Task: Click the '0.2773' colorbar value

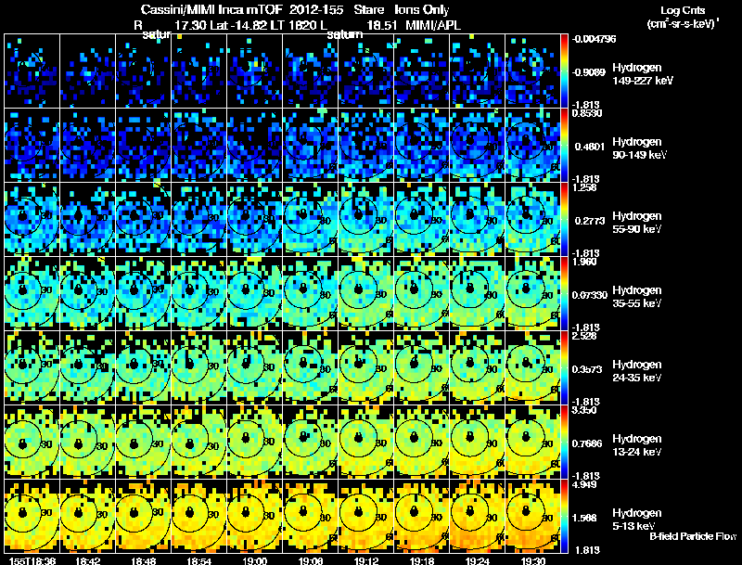Action: tap(590, 221)
